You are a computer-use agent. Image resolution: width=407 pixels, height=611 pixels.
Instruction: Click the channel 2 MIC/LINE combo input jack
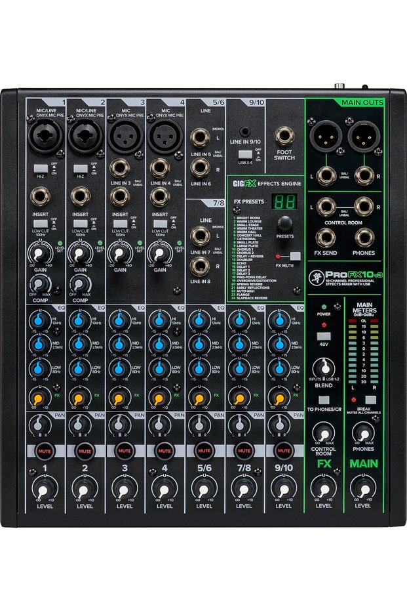(x=85, y=137)
